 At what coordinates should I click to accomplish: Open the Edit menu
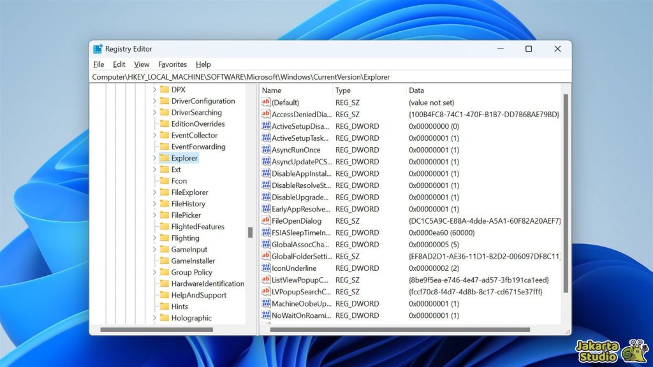pos(119,64)
